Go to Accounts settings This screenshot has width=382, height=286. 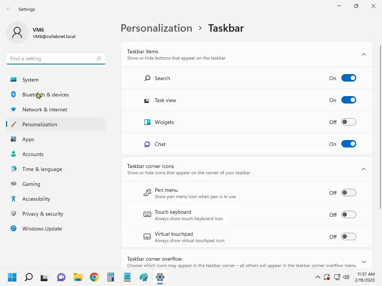point(56,154)
